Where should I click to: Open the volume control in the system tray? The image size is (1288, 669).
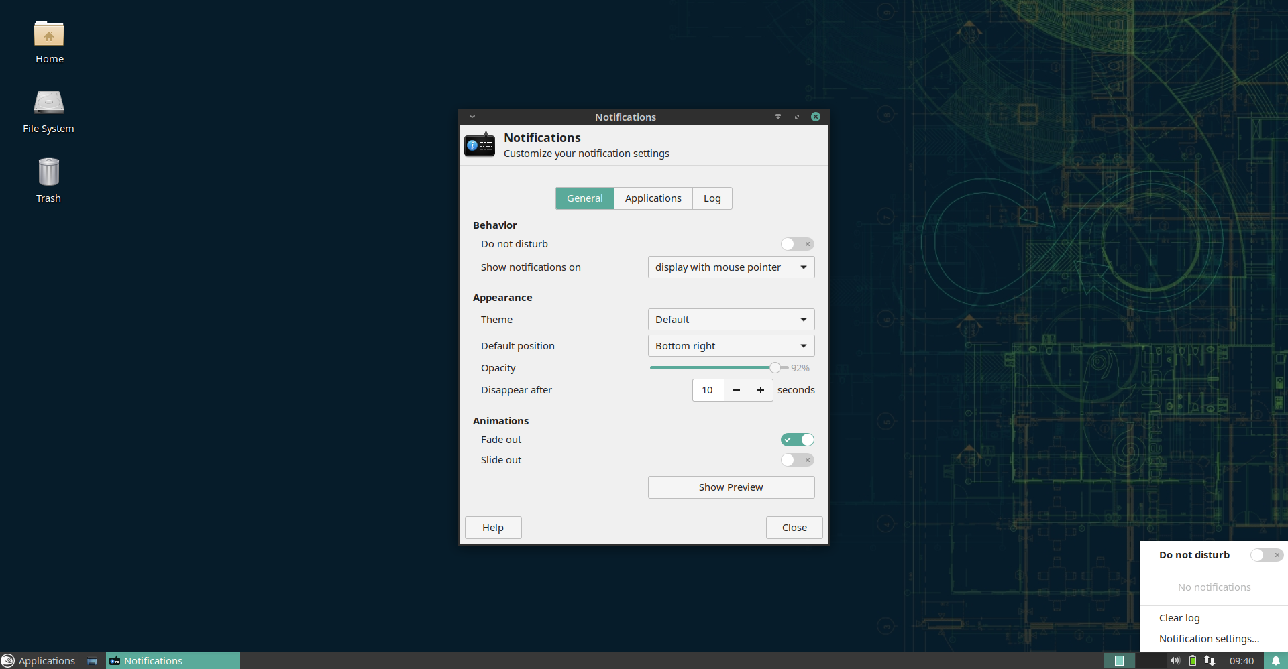click(1175, 660)
